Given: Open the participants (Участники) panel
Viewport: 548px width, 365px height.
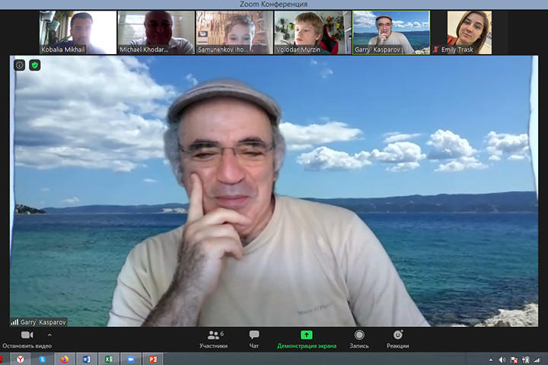Looking at the screenshot, I should coord(213,339).
